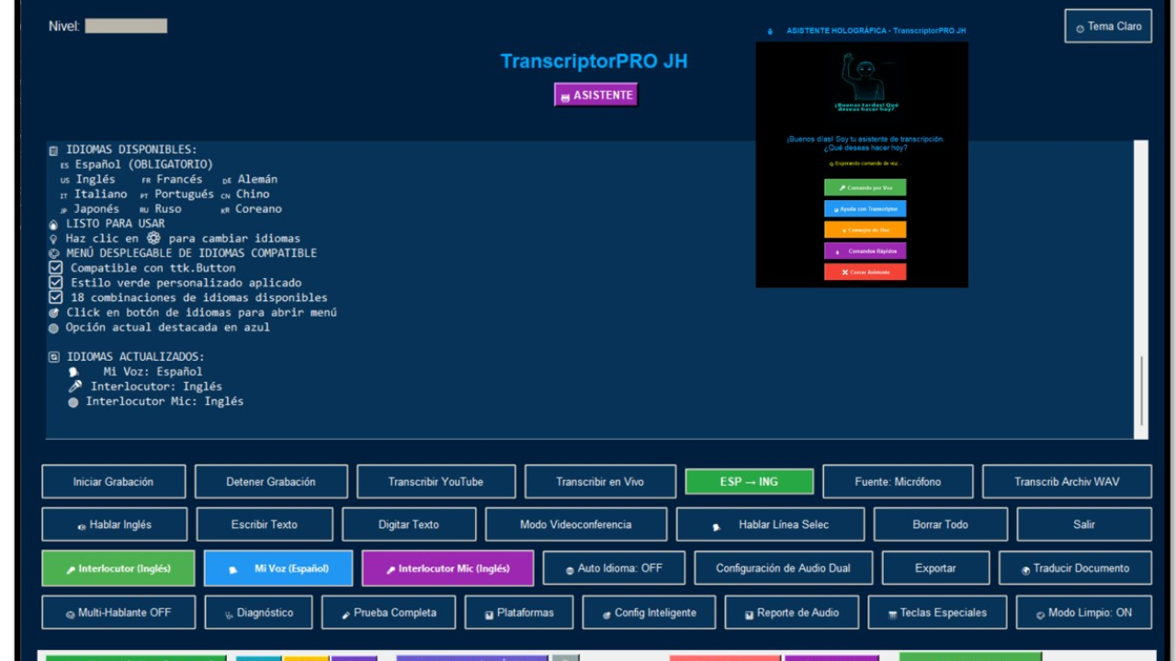Open the ESP → ING language menu
The image size is (1176, 661).
click(x=749, y=481)
